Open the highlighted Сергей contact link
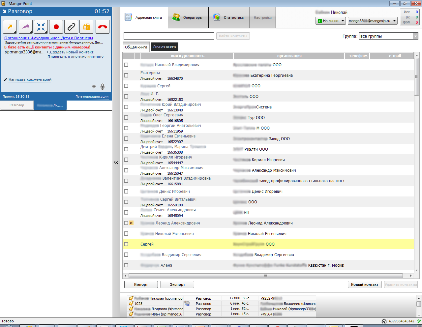 [147, 244]
